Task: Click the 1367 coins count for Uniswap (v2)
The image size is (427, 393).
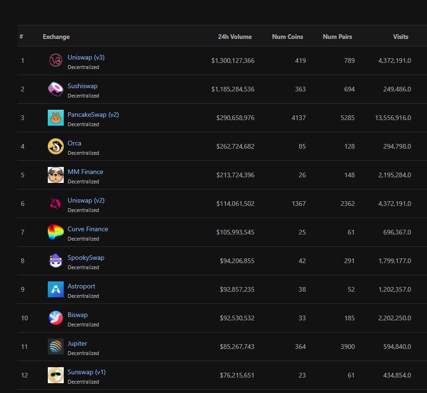Action: (299, 204)
